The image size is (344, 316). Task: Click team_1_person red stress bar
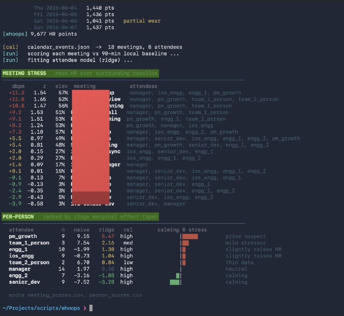tap(186, 243)
